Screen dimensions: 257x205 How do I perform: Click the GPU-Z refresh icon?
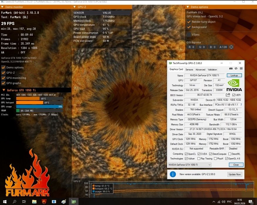236,69
